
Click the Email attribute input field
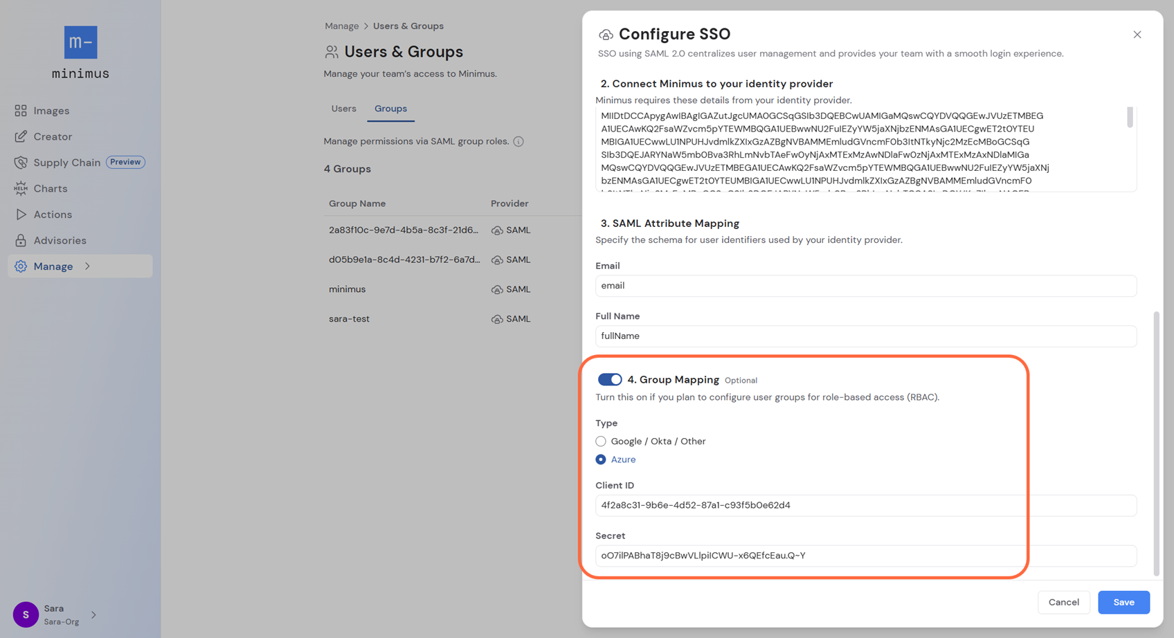866,286
